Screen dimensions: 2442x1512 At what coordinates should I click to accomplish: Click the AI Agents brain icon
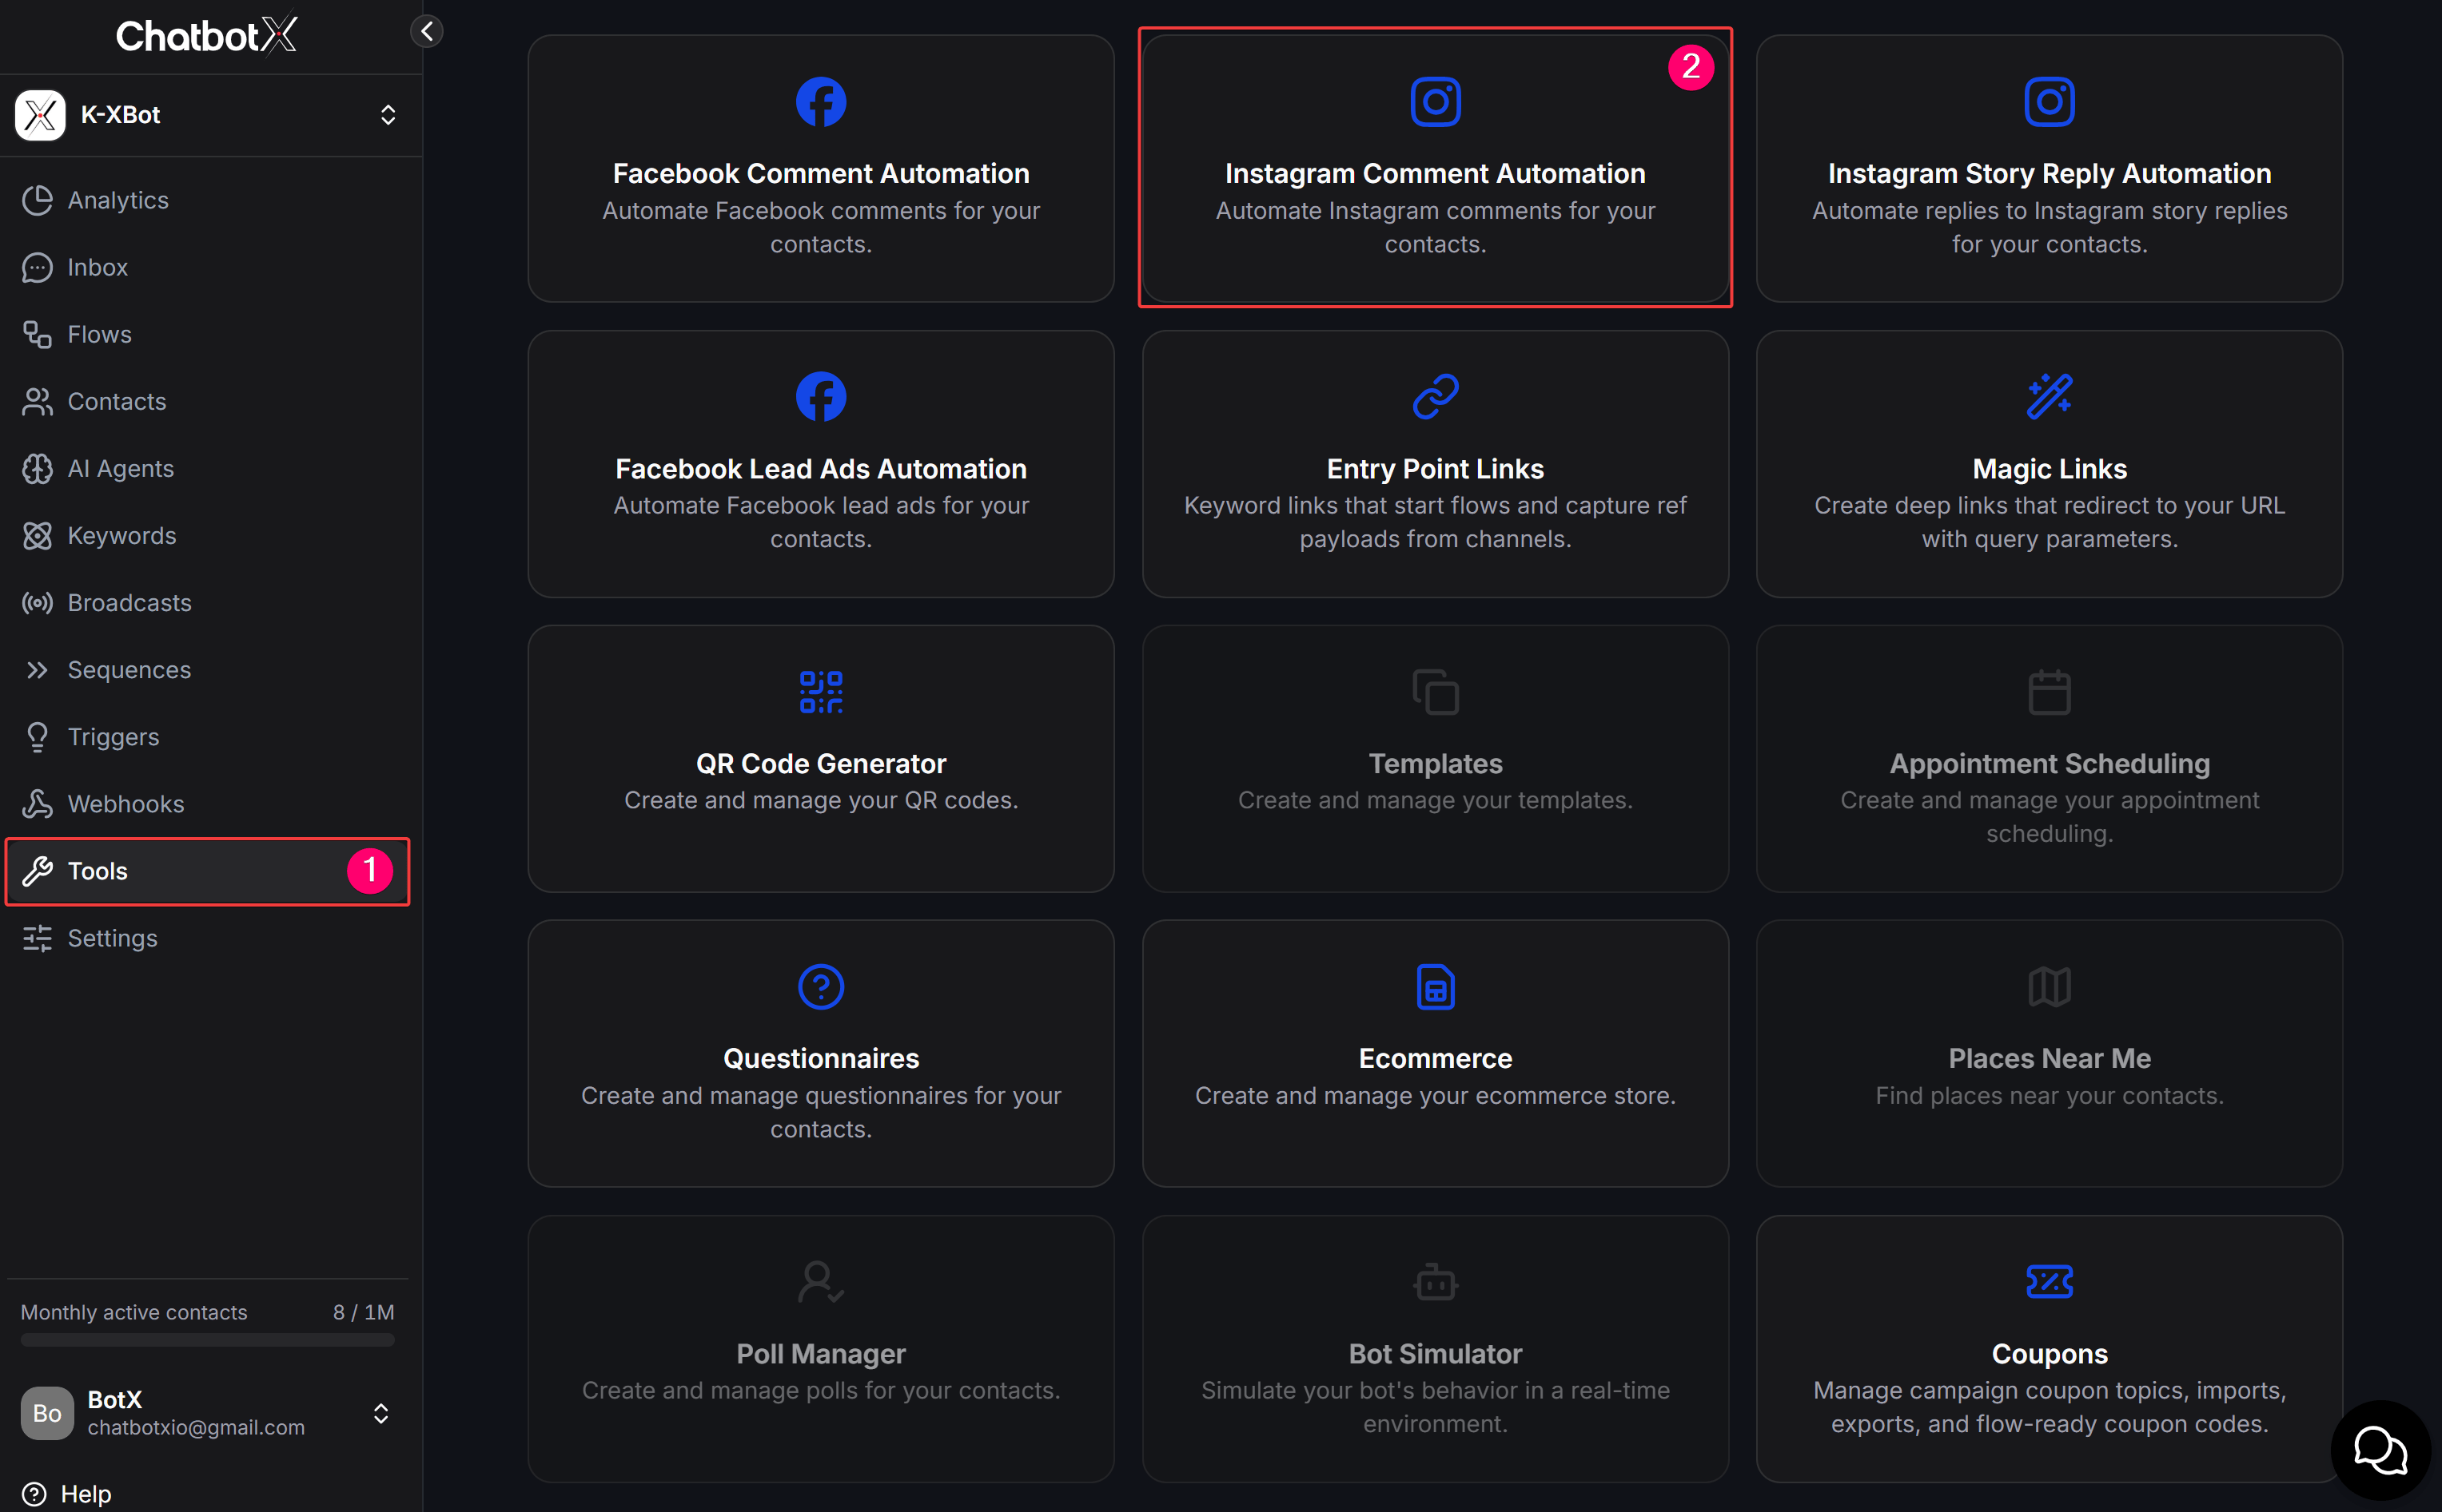(x=37, y=468)
